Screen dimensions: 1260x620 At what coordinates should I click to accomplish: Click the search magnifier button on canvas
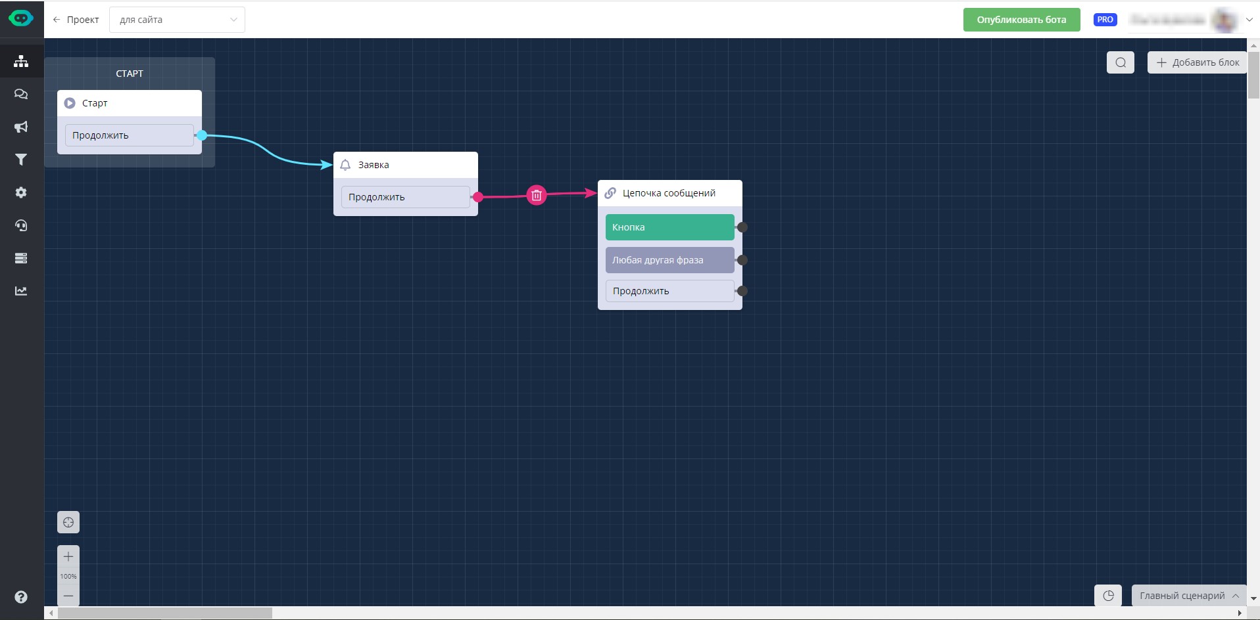coord(1121,62)
